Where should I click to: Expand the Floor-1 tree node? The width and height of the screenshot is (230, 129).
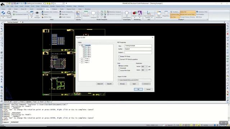coord(80,62)
